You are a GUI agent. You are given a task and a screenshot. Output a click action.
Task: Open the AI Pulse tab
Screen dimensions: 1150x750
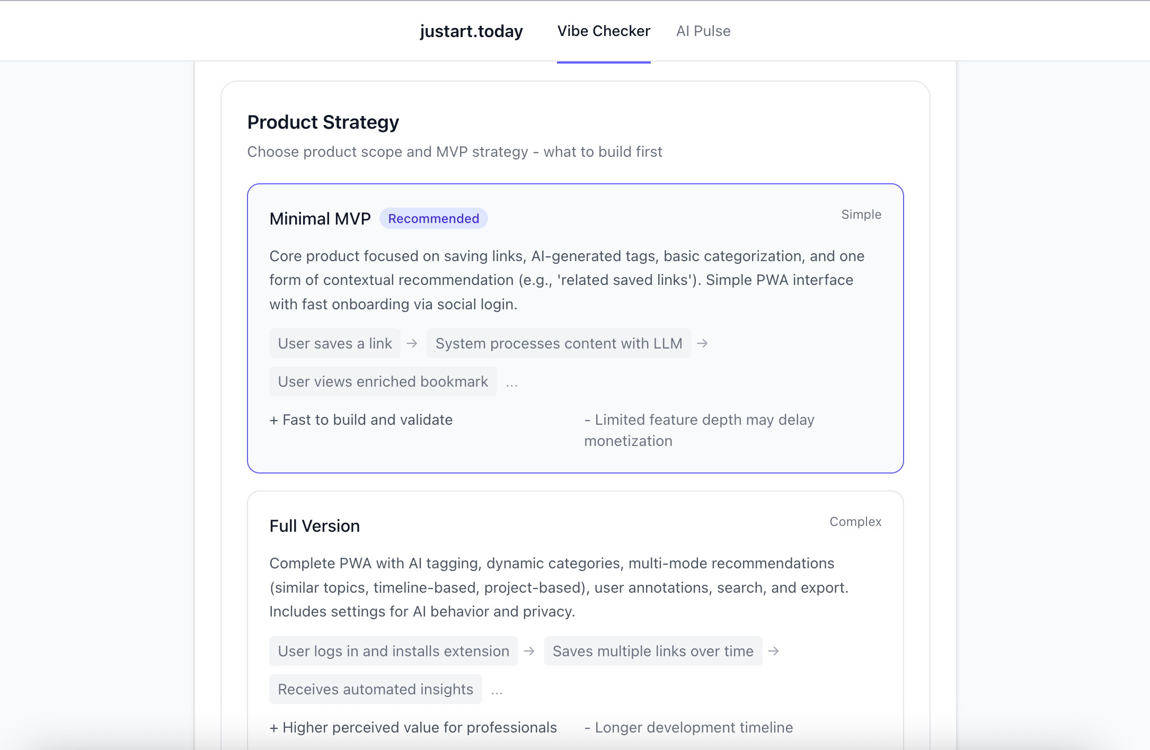coord(703,31)
